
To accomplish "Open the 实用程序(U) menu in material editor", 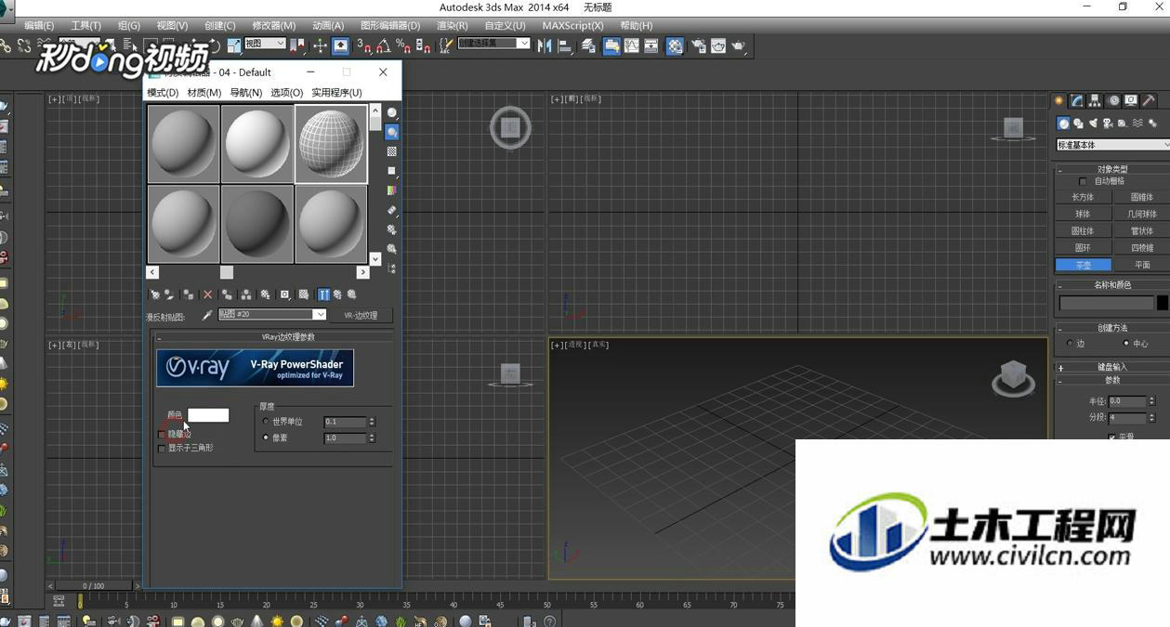I will pos(336,92).
